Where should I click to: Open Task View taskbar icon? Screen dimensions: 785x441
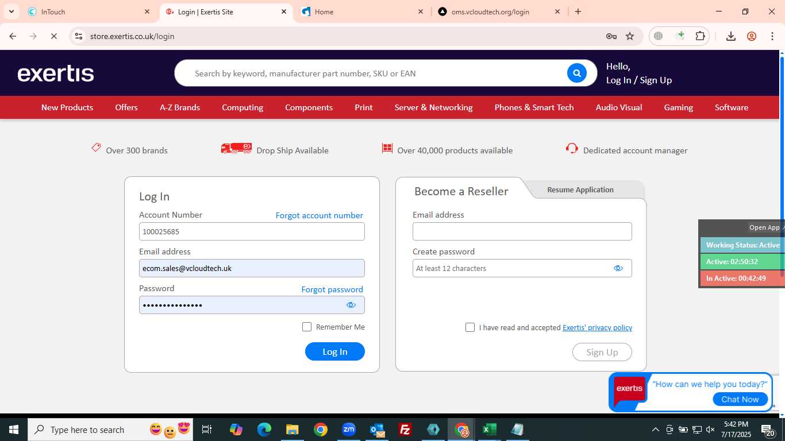207,430
